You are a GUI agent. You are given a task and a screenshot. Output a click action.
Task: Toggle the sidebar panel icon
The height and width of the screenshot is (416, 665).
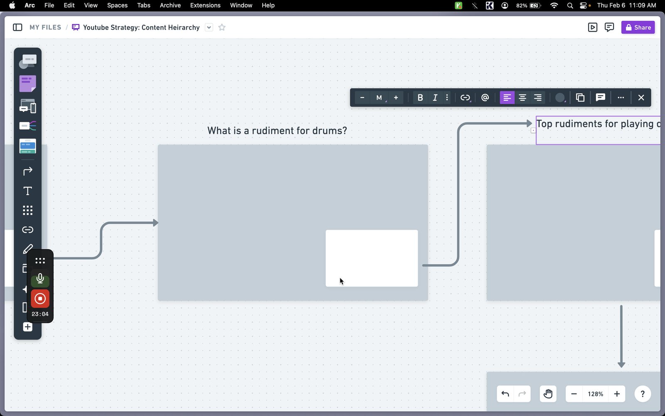[x=17, y=27]
